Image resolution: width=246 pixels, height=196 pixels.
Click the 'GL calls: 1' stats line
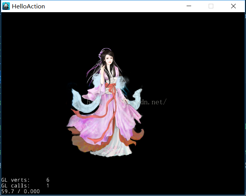[x=25, y=186]
